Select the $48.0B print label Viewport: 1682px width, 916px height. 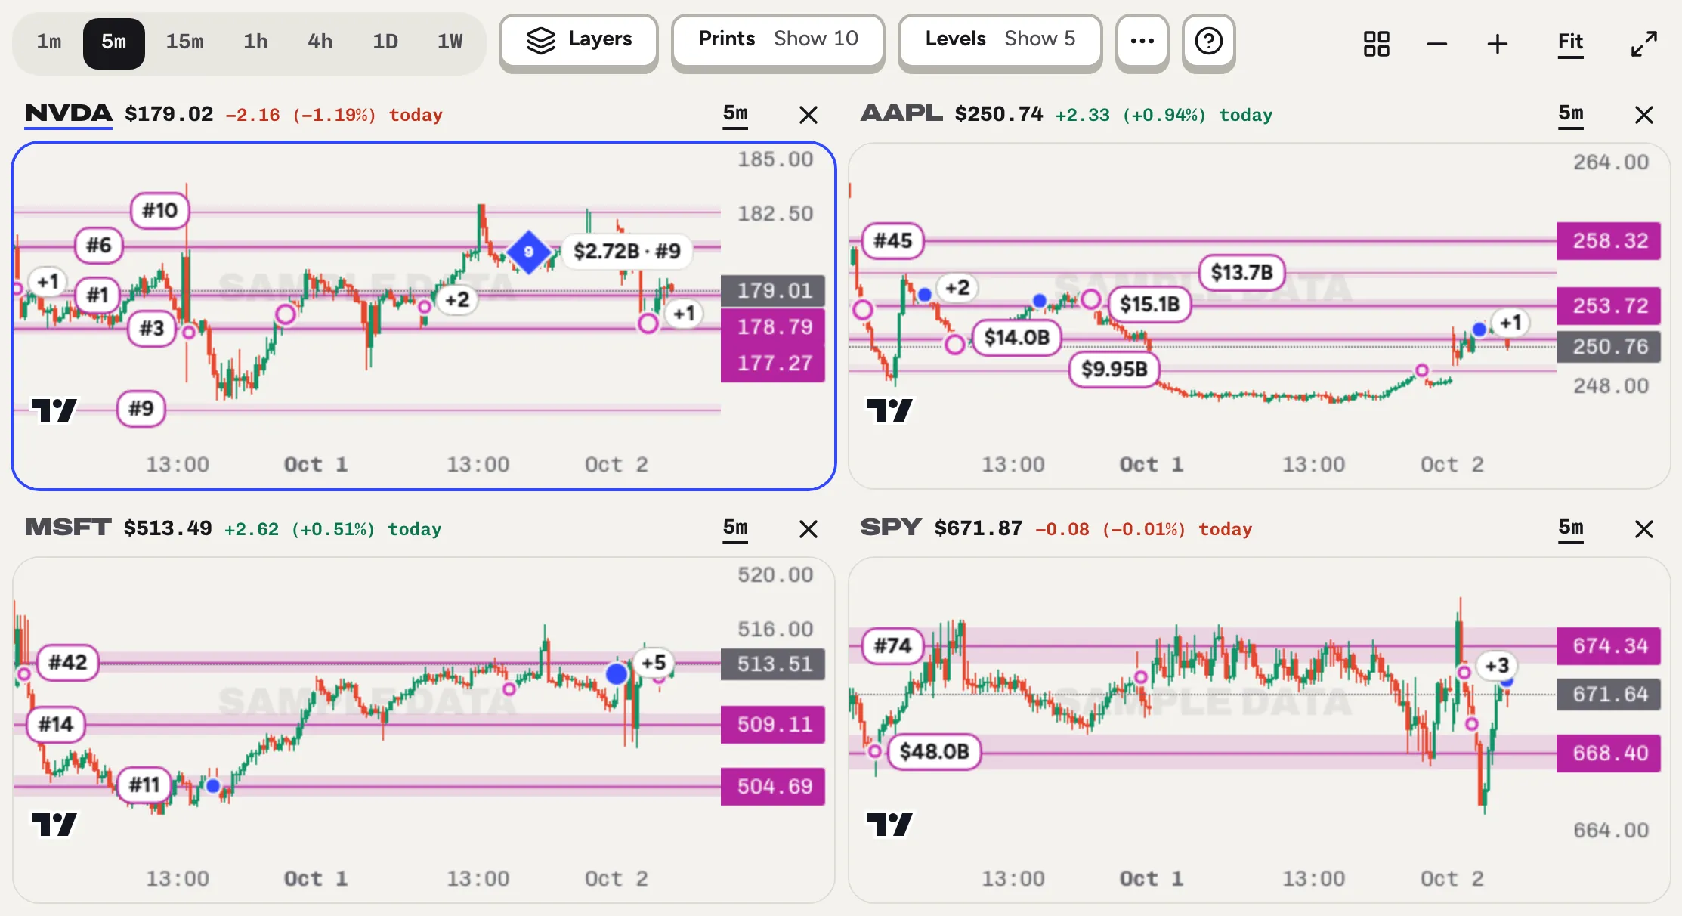(x=935, y=752)
